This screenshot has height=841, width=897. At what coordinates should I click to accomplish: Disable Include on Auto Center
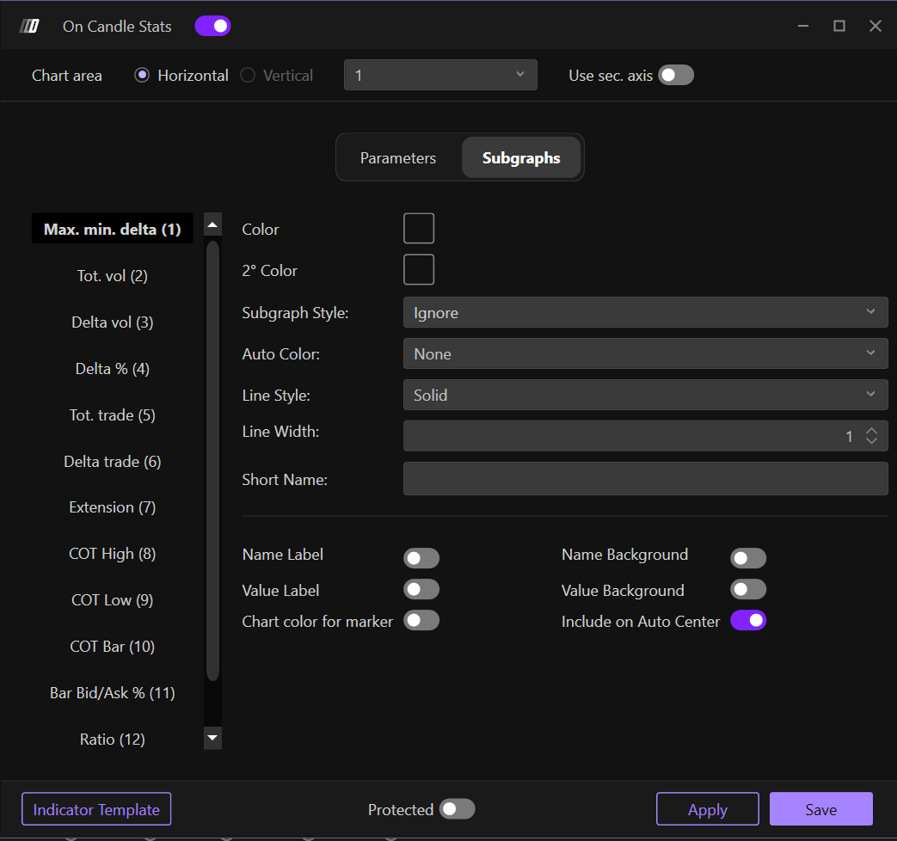point(748,620)
